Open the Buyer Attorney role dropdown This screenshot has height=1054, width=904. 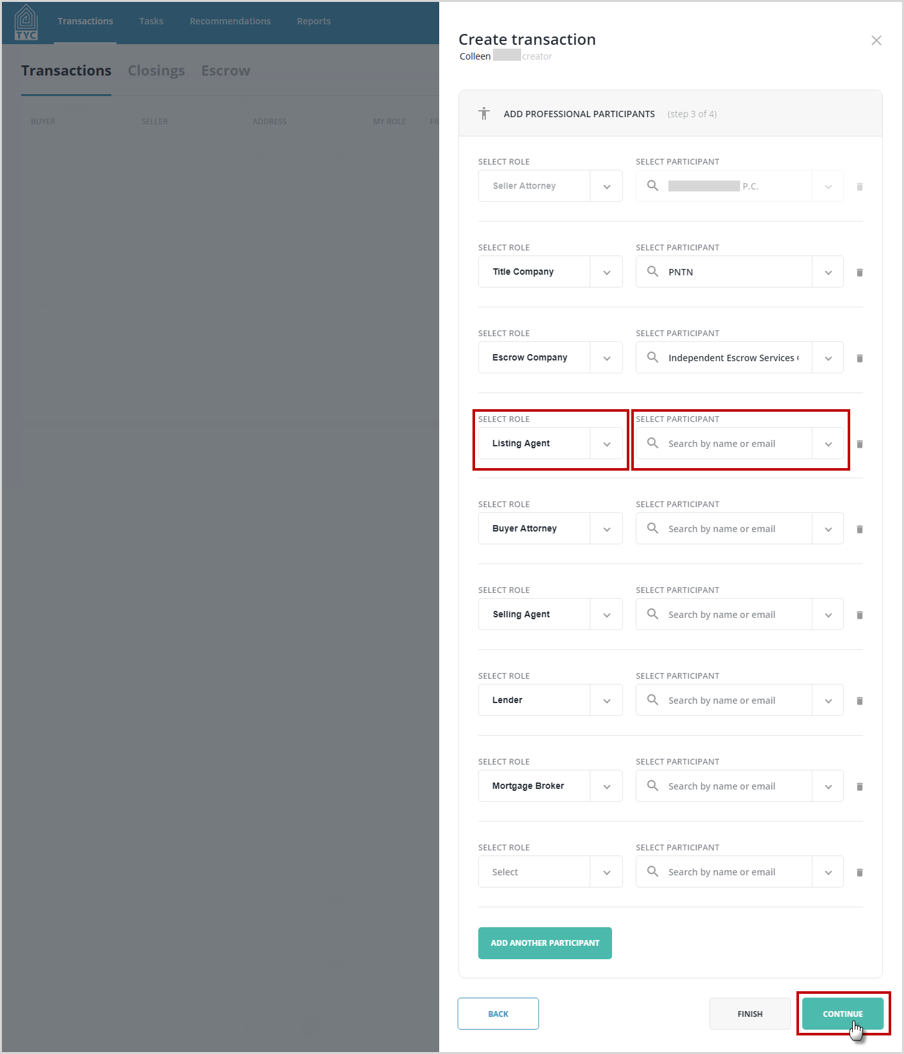tap(551, 528)
